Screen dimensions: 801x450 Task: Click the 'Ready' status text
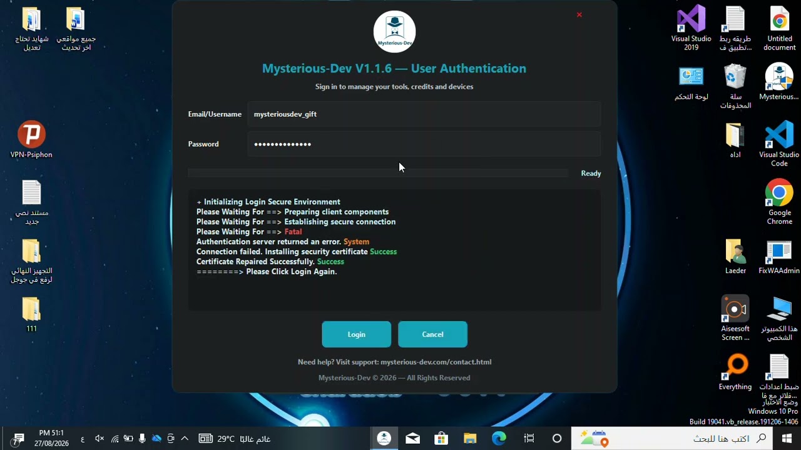click(591, 173)
